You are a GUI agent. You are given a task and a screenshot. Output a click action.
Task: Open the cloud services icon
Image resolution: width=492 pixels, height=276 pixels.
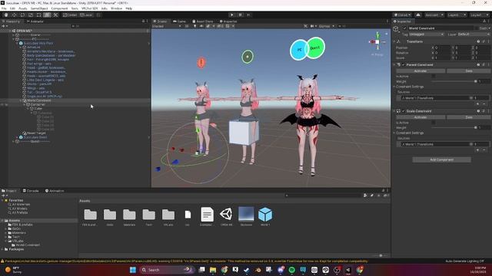[x=418, y=15]
